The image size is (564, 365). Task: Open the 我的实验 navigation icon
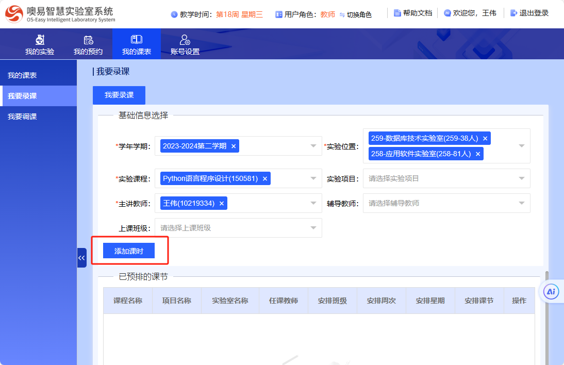click(x=40, y=40)
